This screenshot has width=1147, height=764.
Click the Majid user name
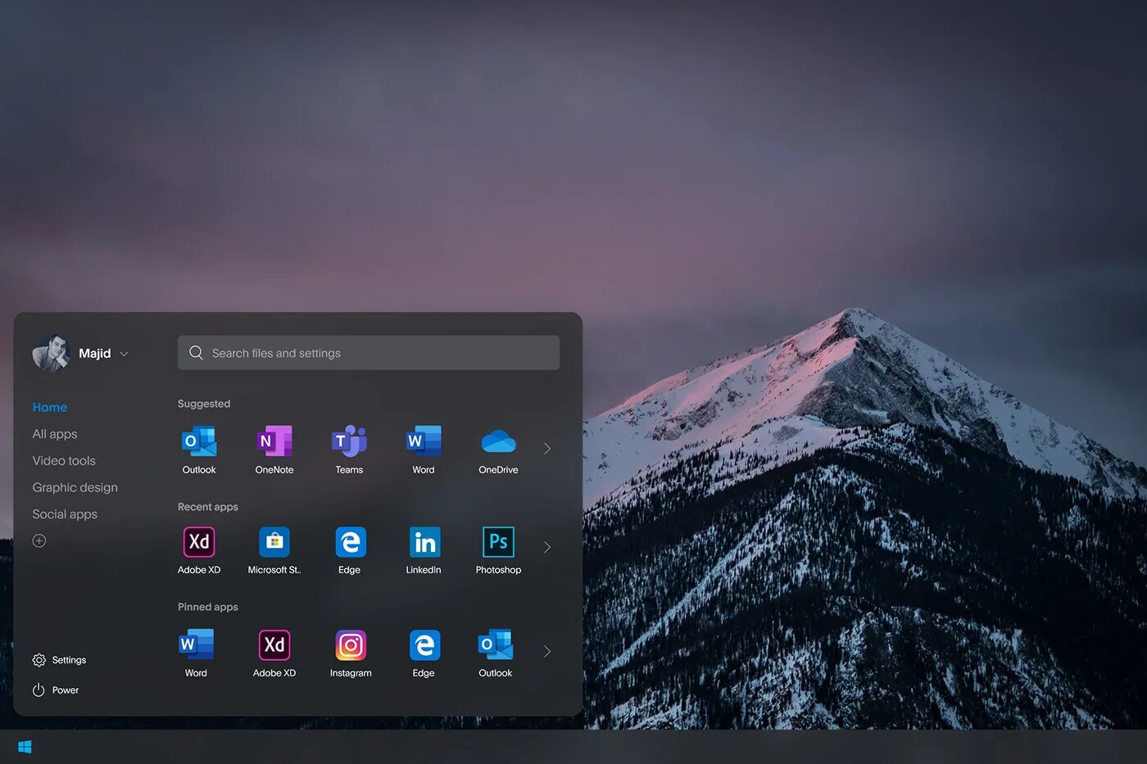(x=95, y=353)
